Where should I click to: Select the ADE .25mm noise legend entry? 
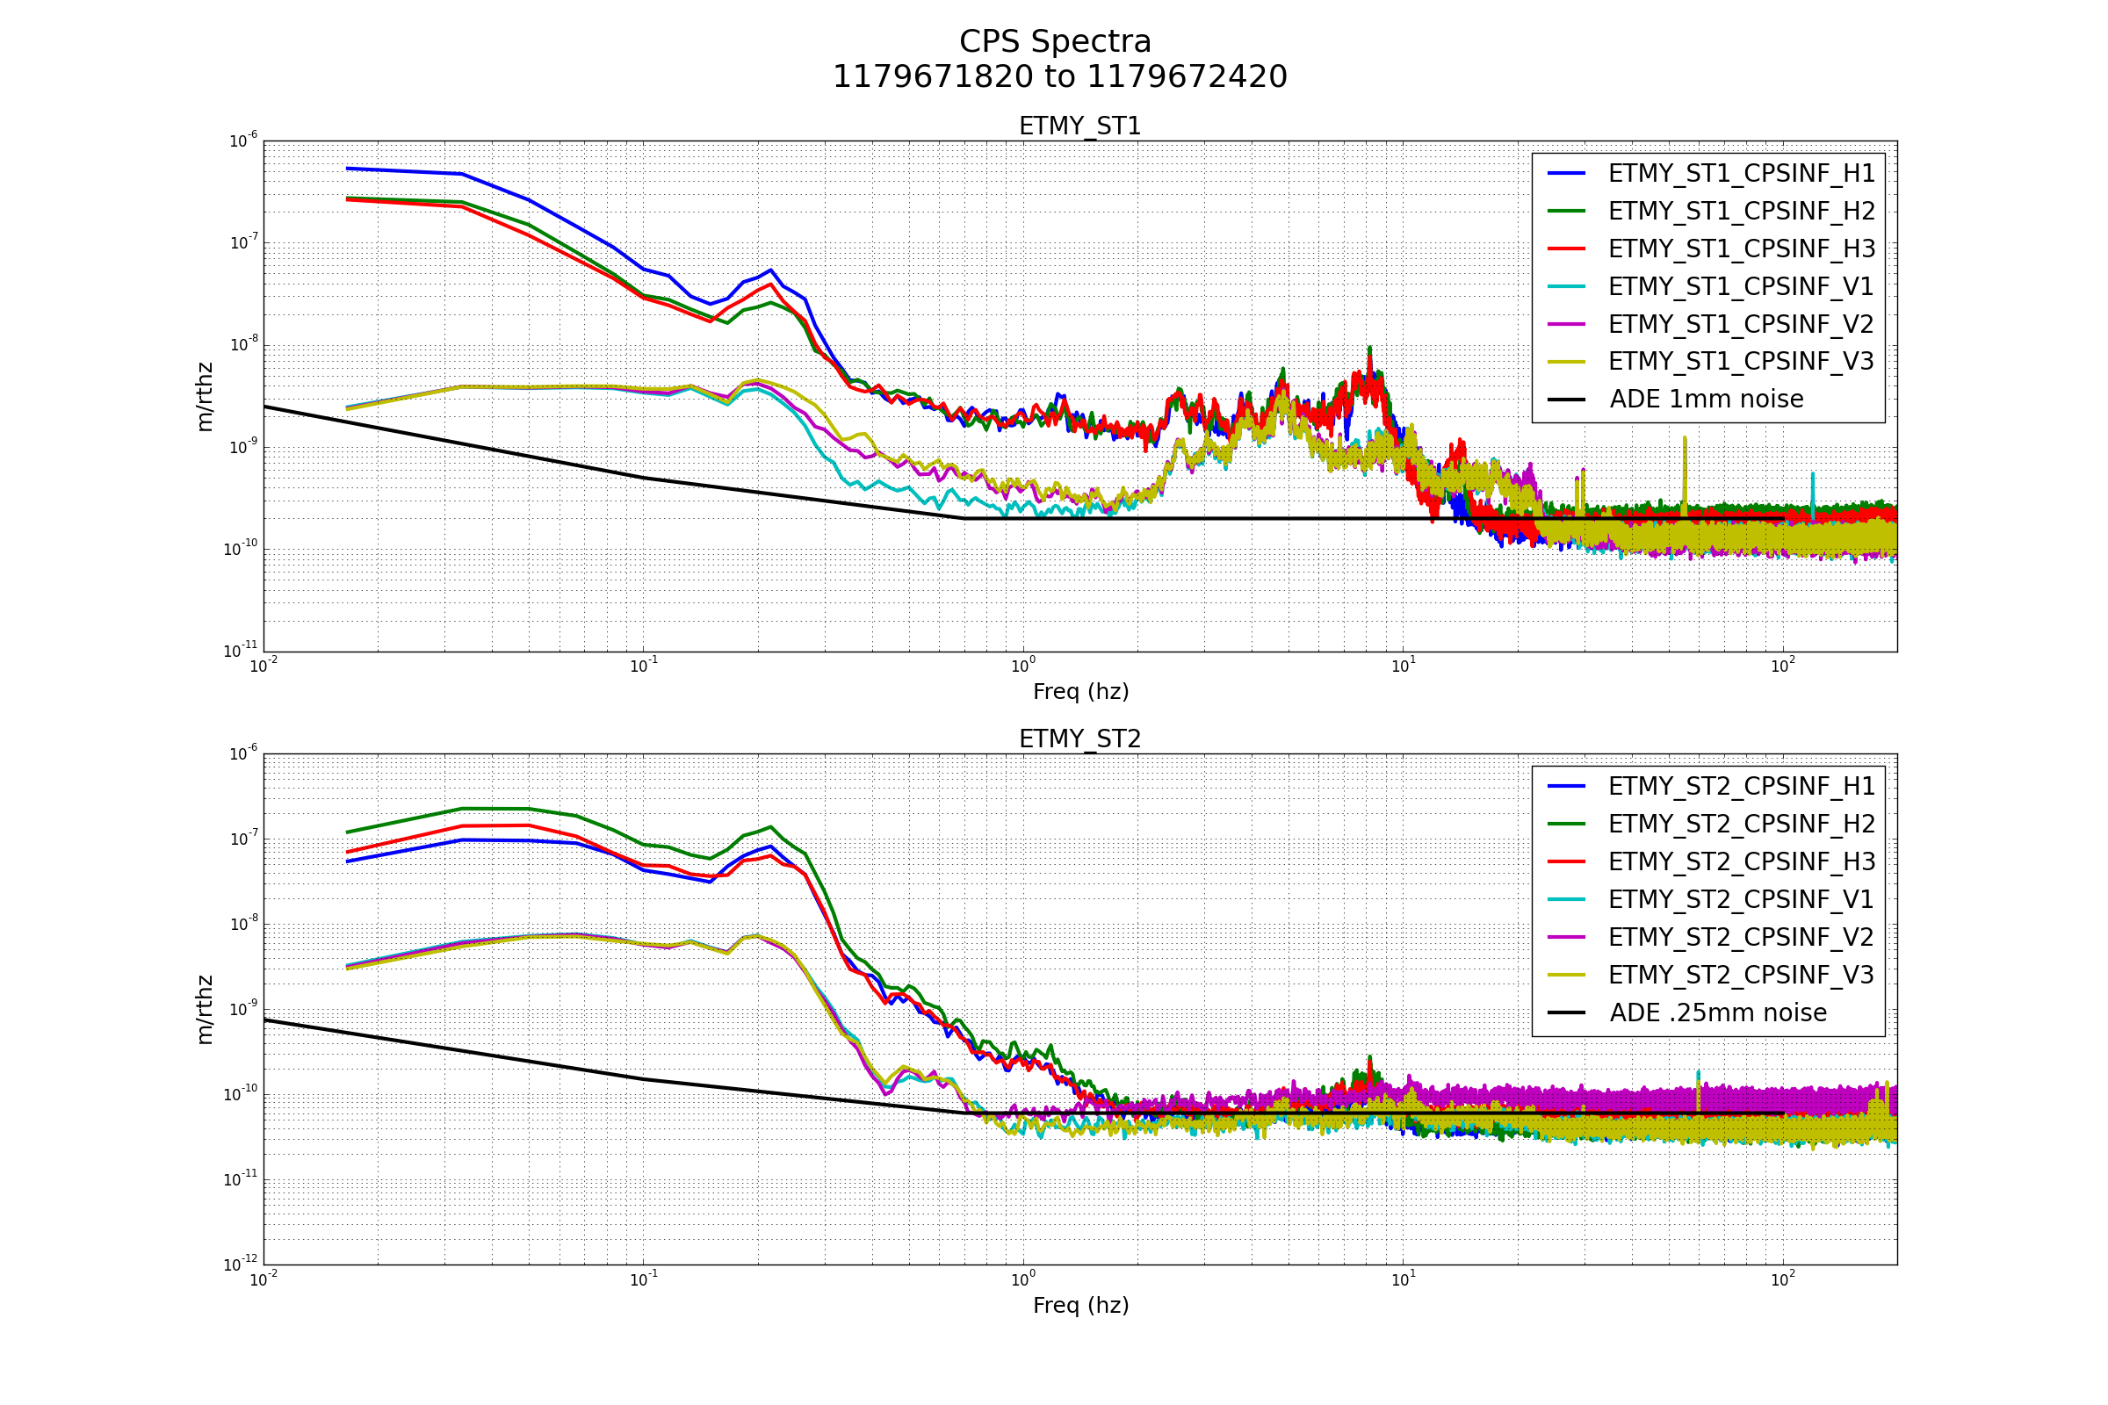[x=1717, y=1012]
